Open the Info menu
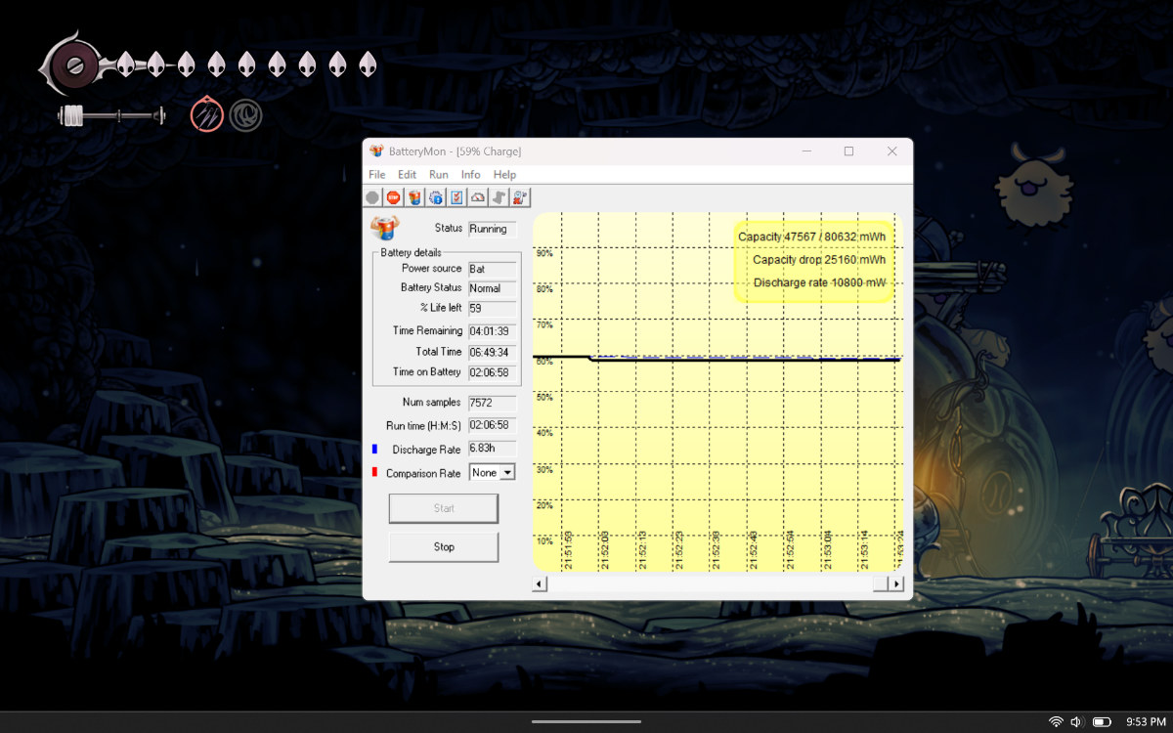Image resolution: width=1173 pixels, height=733 pixels. click(x=471, y=174)
